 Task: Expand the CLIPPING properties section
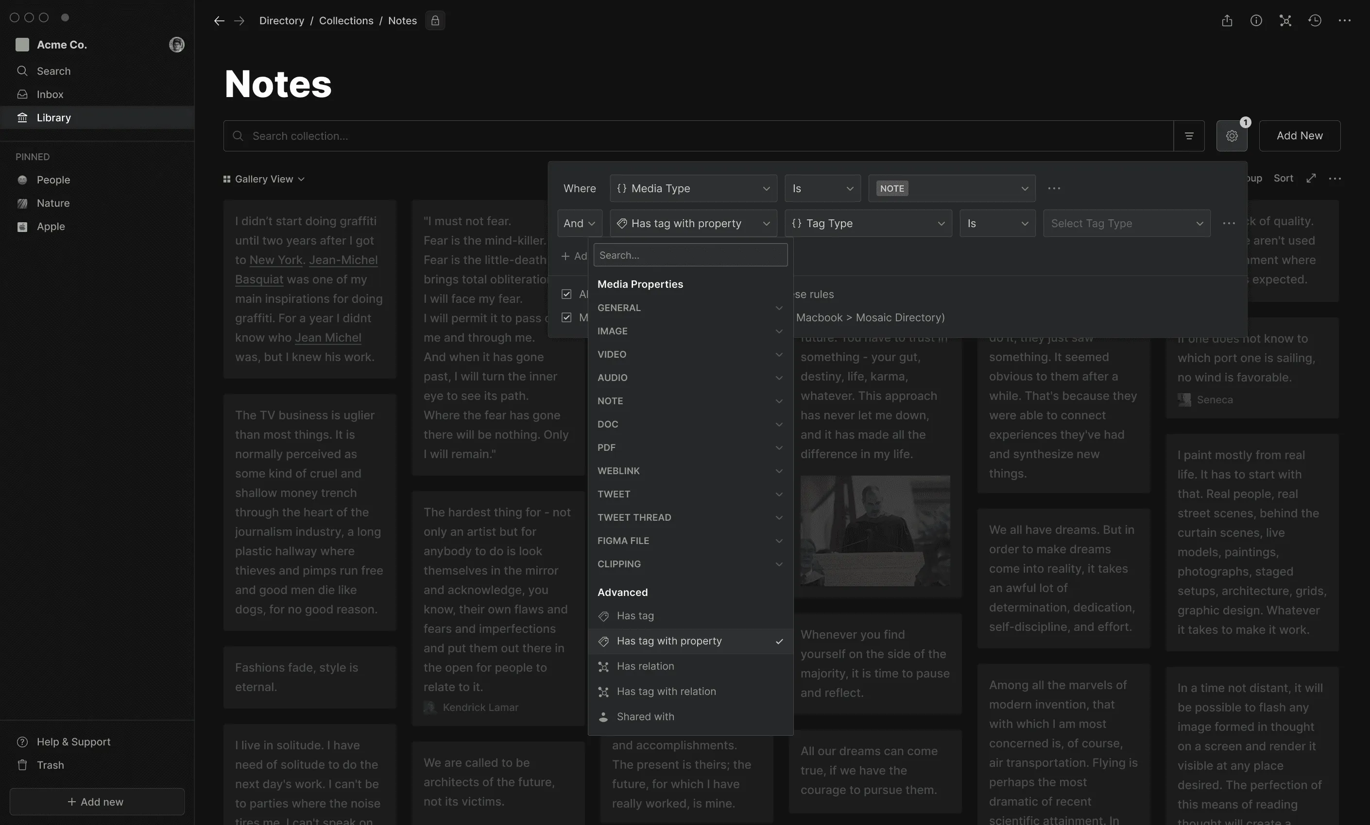pyautogui.click(x=690, y=564)
